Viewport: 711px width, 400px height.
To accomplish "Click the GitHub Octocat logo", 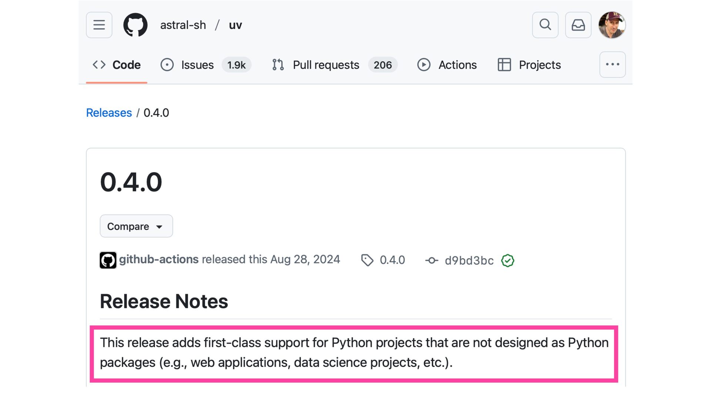I will pyautogui.click(x=135, y=25).
